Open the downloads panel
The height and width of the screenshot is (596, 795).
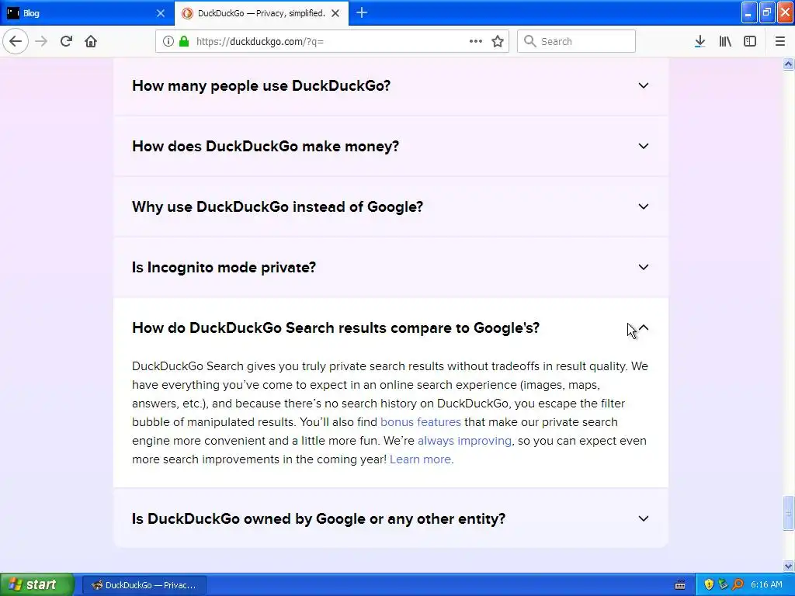tap(700, 42)
